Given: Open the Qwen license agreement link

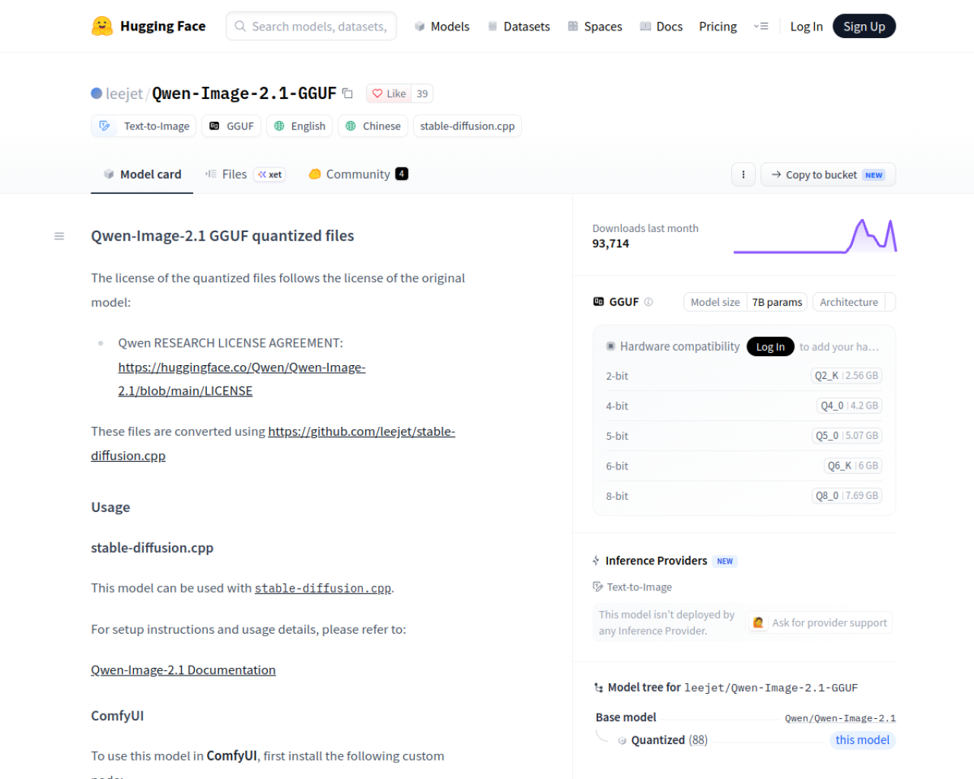Looking at the screenshot, I should click(242, 379).
